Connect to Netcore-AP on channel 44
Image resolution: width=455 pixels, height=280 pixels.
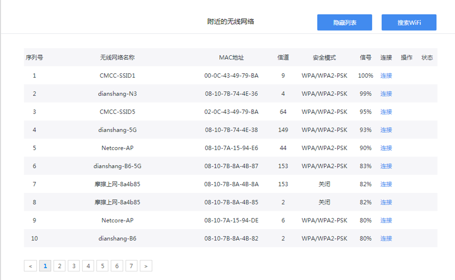[x=385, y=148]
